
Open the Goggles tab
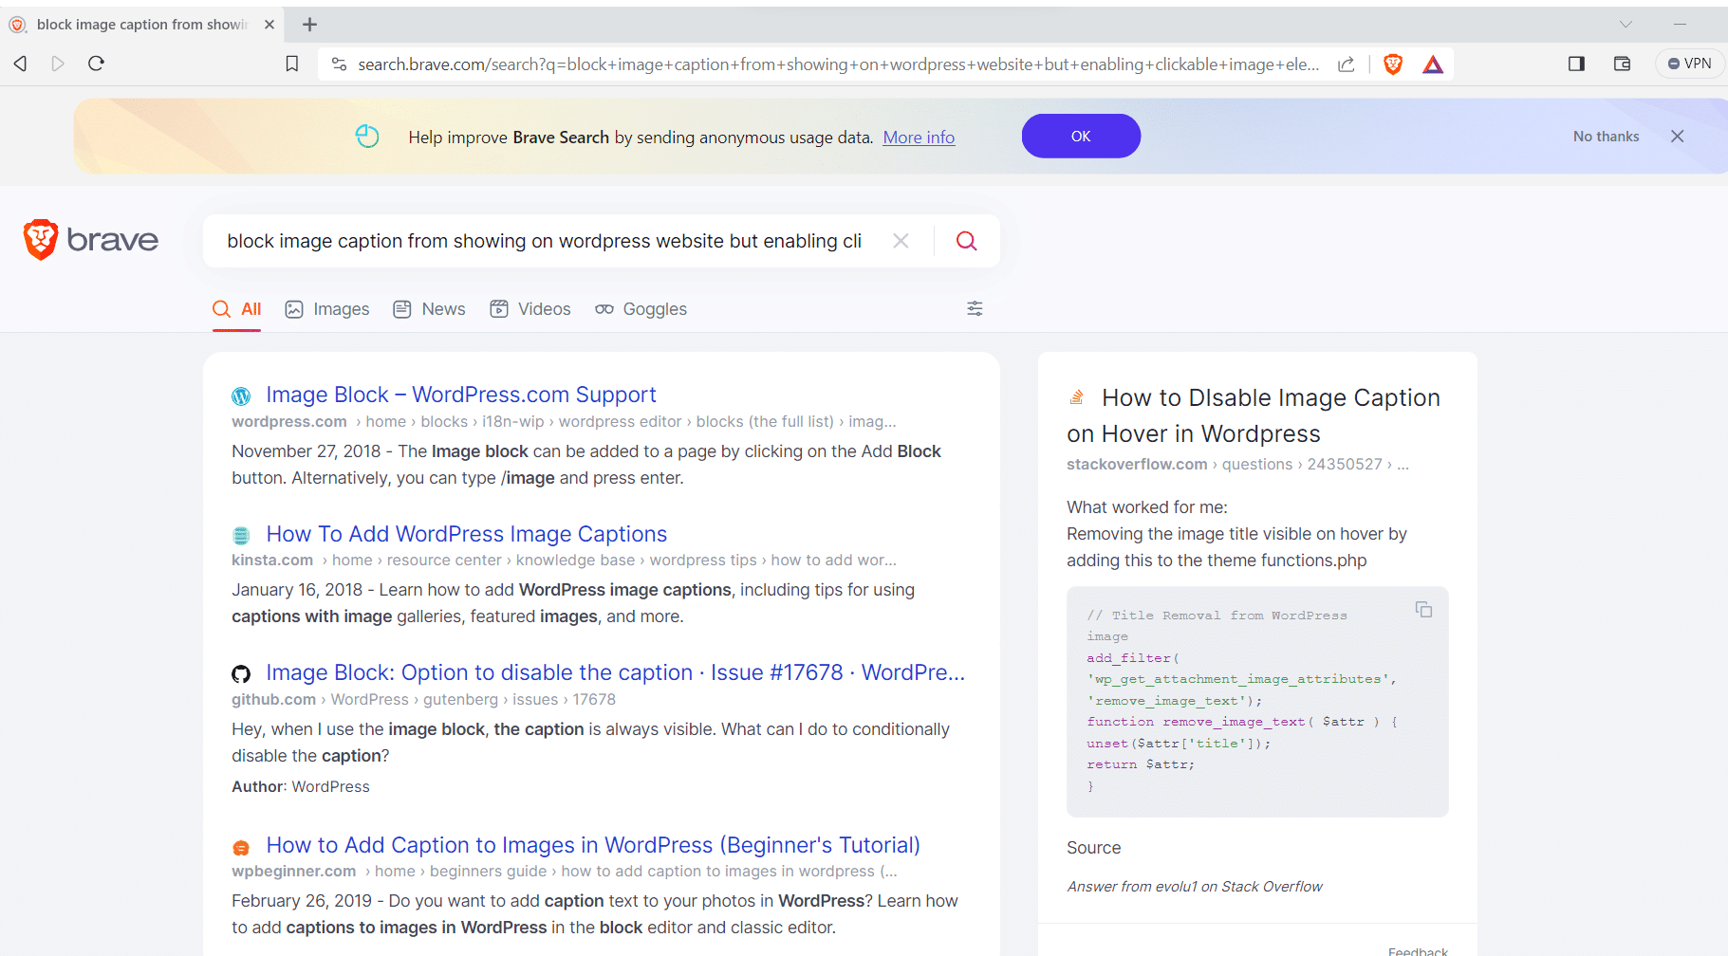click(641, 309)
